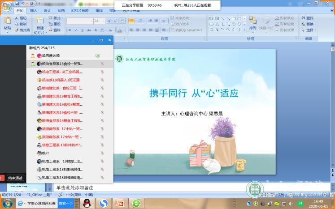Click the Cut (剪切) button
This screenshot has height=209, width=335.
(x=21, y=18)
